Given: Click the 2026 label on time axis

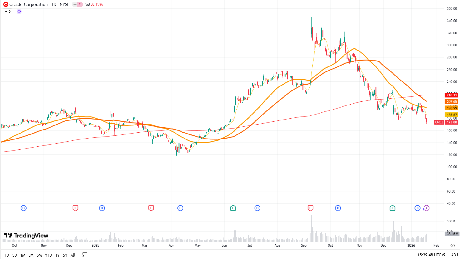Looking at the screenshot, I should (x=411, y=246).
